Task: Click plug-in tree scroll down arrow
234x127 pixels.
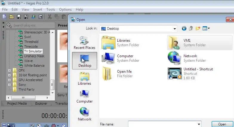Action: click(x=53, y=93)
